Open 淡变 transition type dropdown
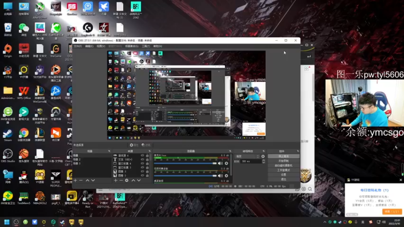Image resolution: width=404 pixels, height=227 pixels. click(247, 156)
